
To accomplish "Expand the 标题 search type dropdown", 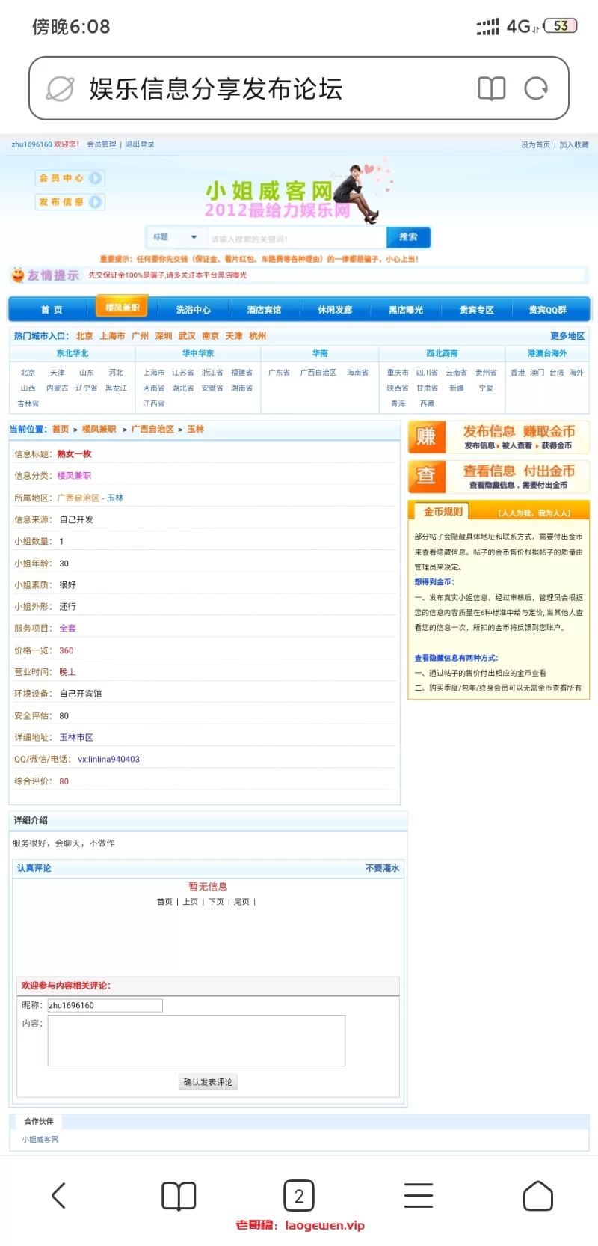I will [x=176, y=237].
